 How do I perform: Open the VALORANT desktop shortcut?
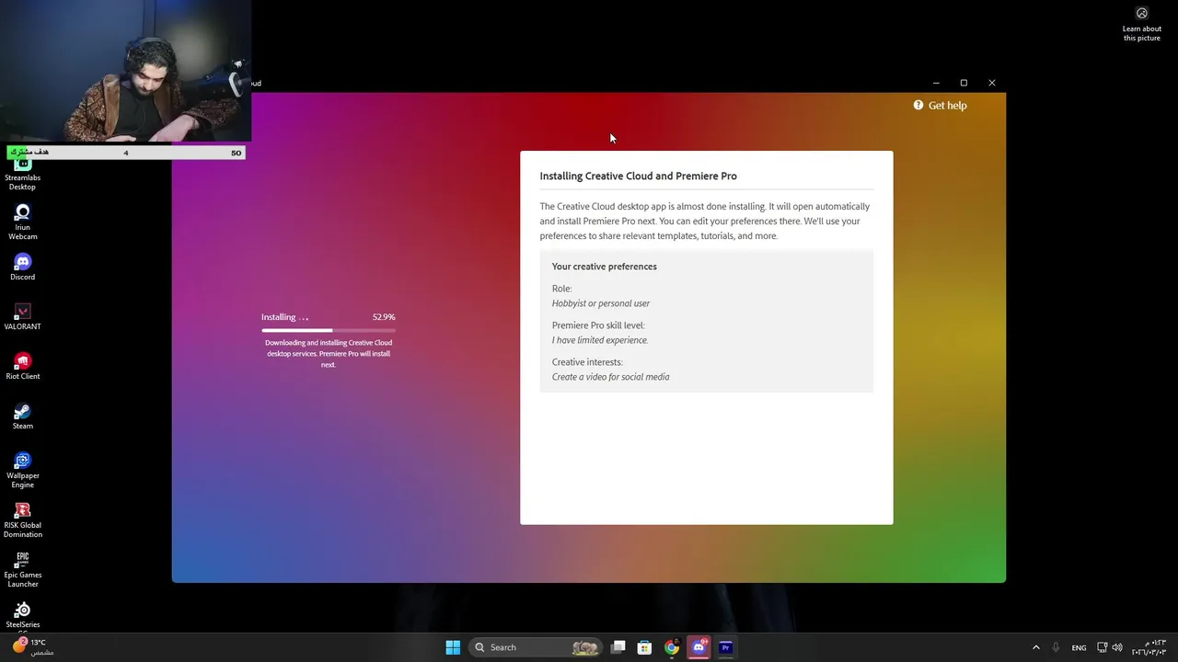[x=23, y=316]
